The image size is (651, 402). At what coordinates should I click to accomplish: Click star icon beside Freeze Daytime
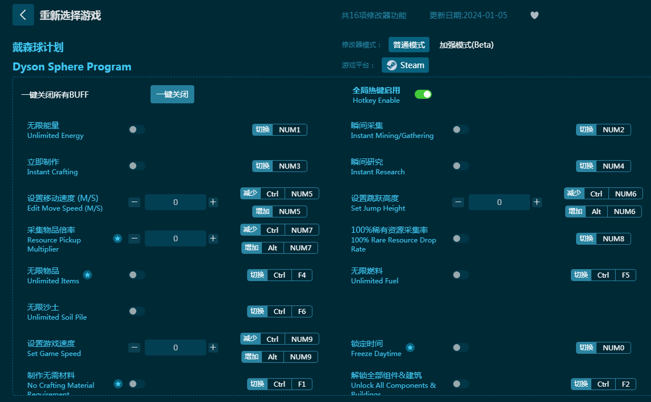point(410,347)
